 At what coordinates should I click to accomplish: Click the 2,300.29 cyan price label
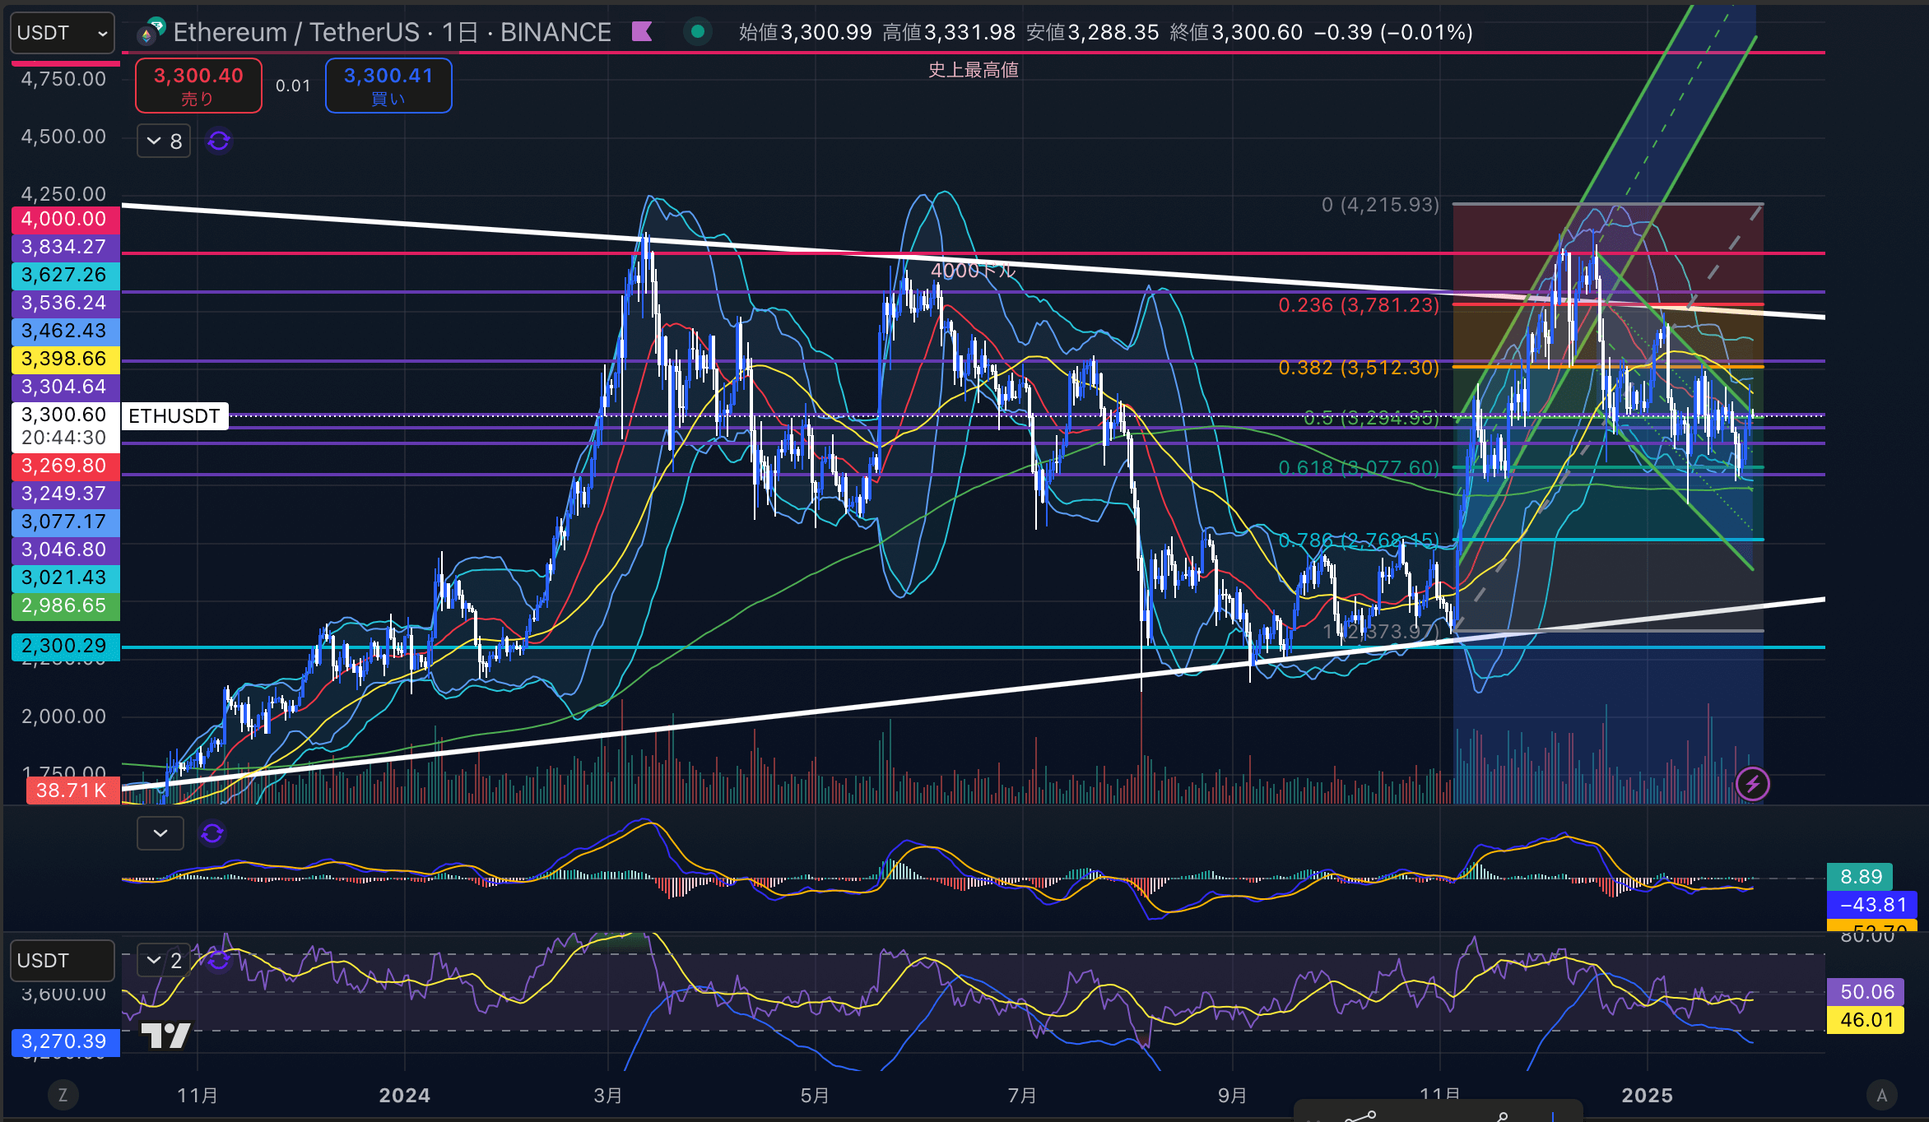click(x=65, y=647)
